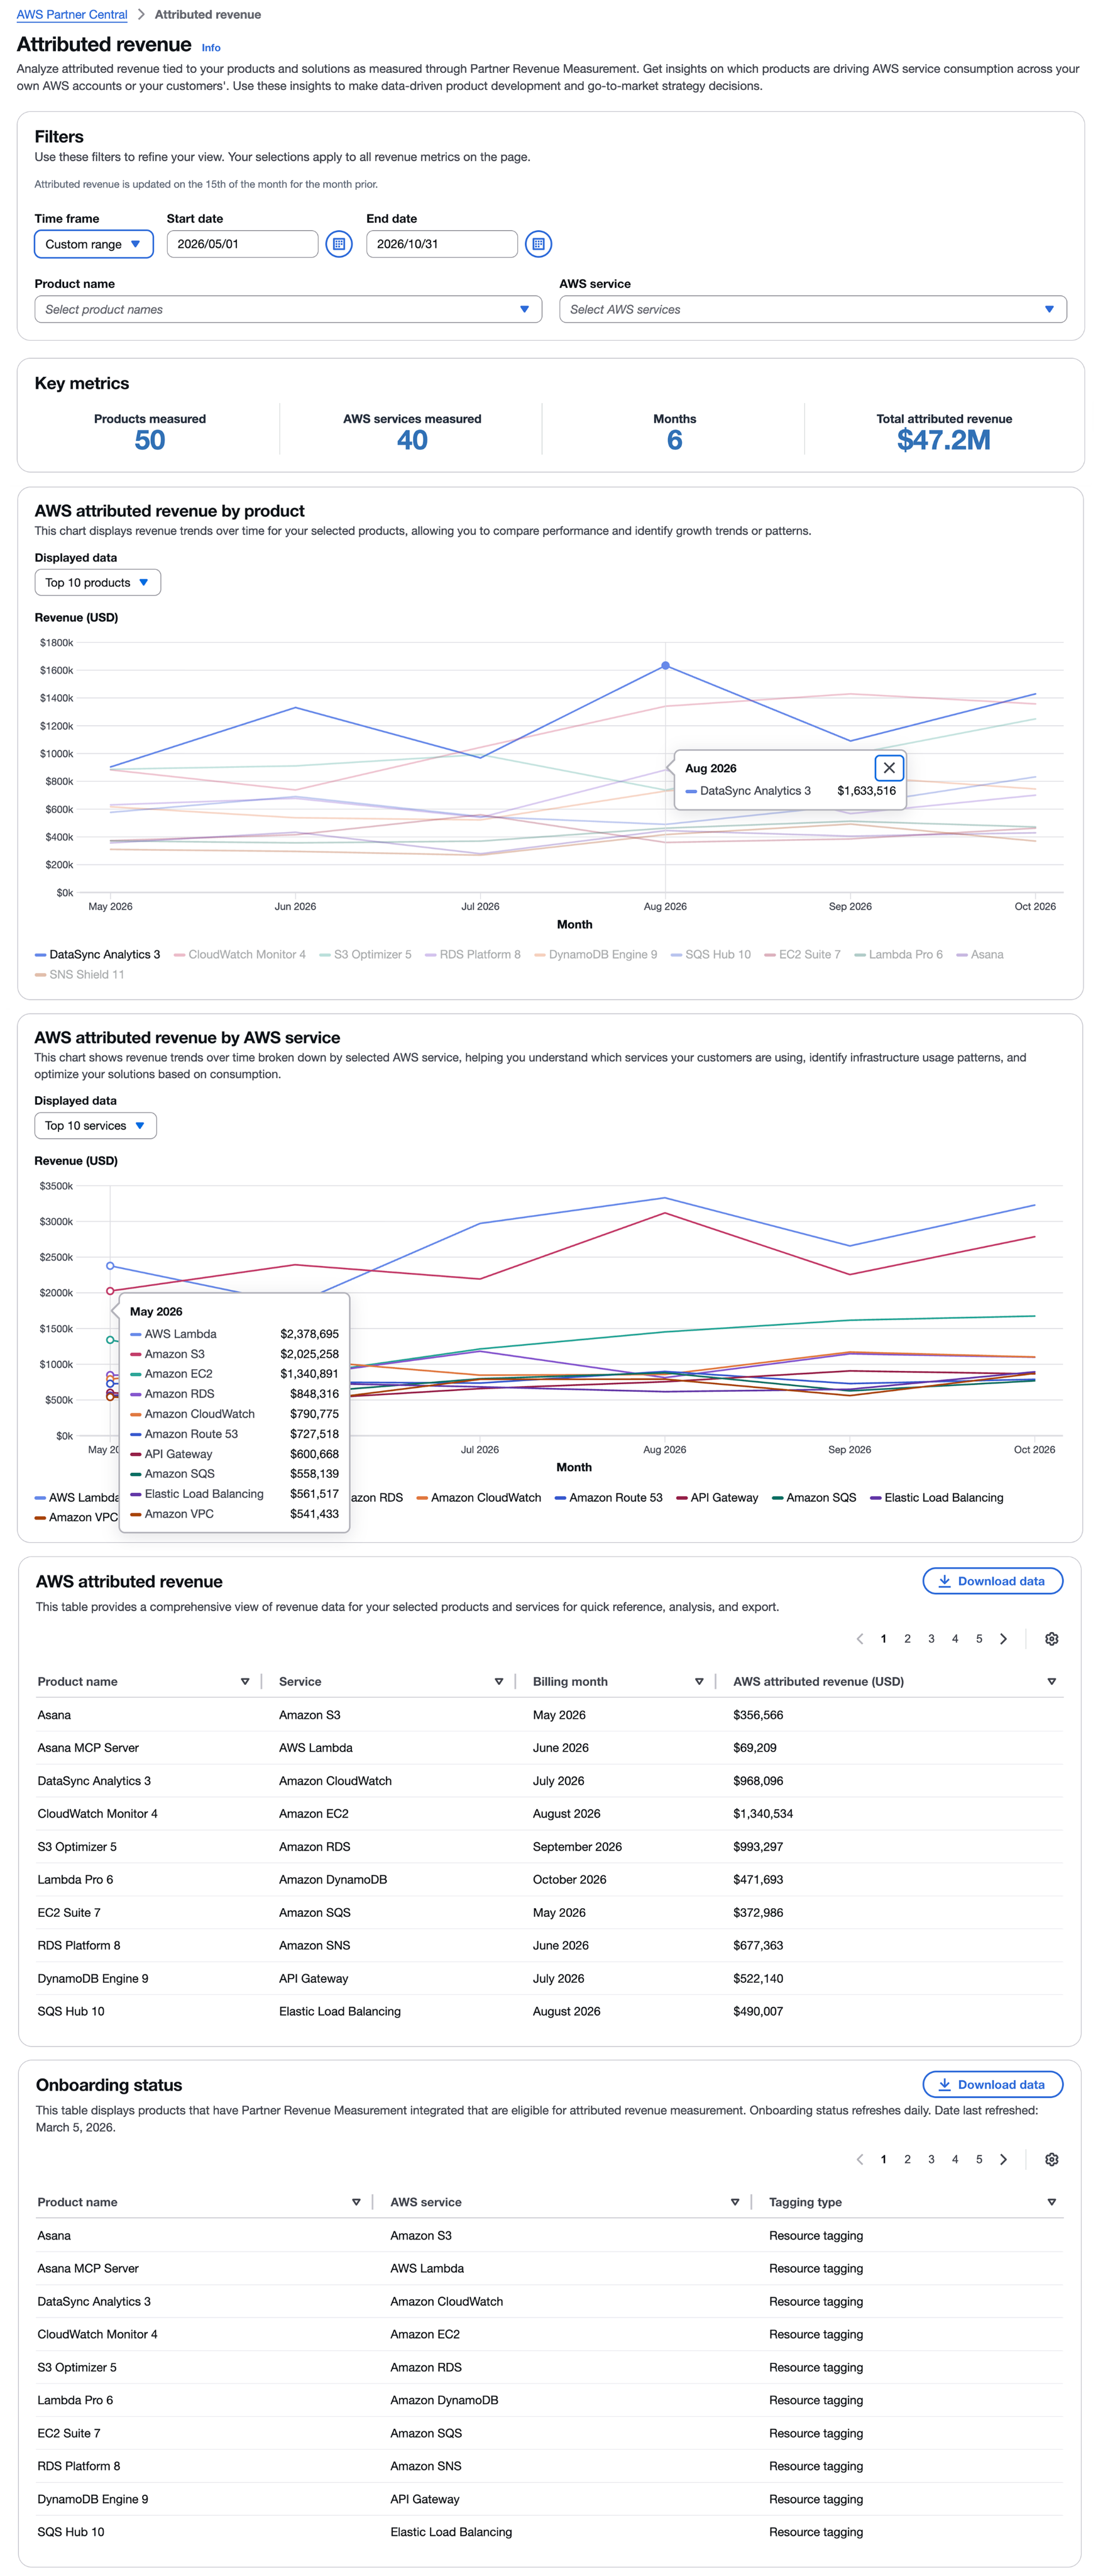The height and width of the screenshot is (2576, 1098).
Task: Sort Onboarding status by Tagging type
Action: click(x=1051, y=2202)
